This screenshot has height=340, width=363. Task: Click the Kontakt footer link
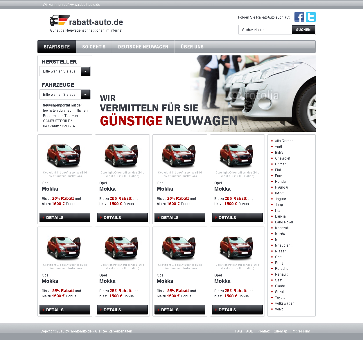coord(263,331)
